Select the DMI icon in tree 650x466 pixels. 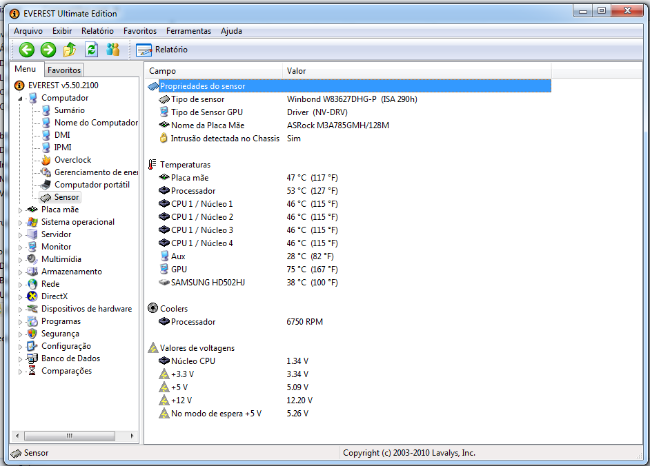click(x=46, y=135)
